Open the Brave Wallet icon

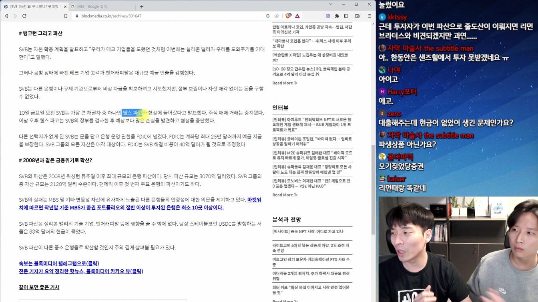[357, 16]
